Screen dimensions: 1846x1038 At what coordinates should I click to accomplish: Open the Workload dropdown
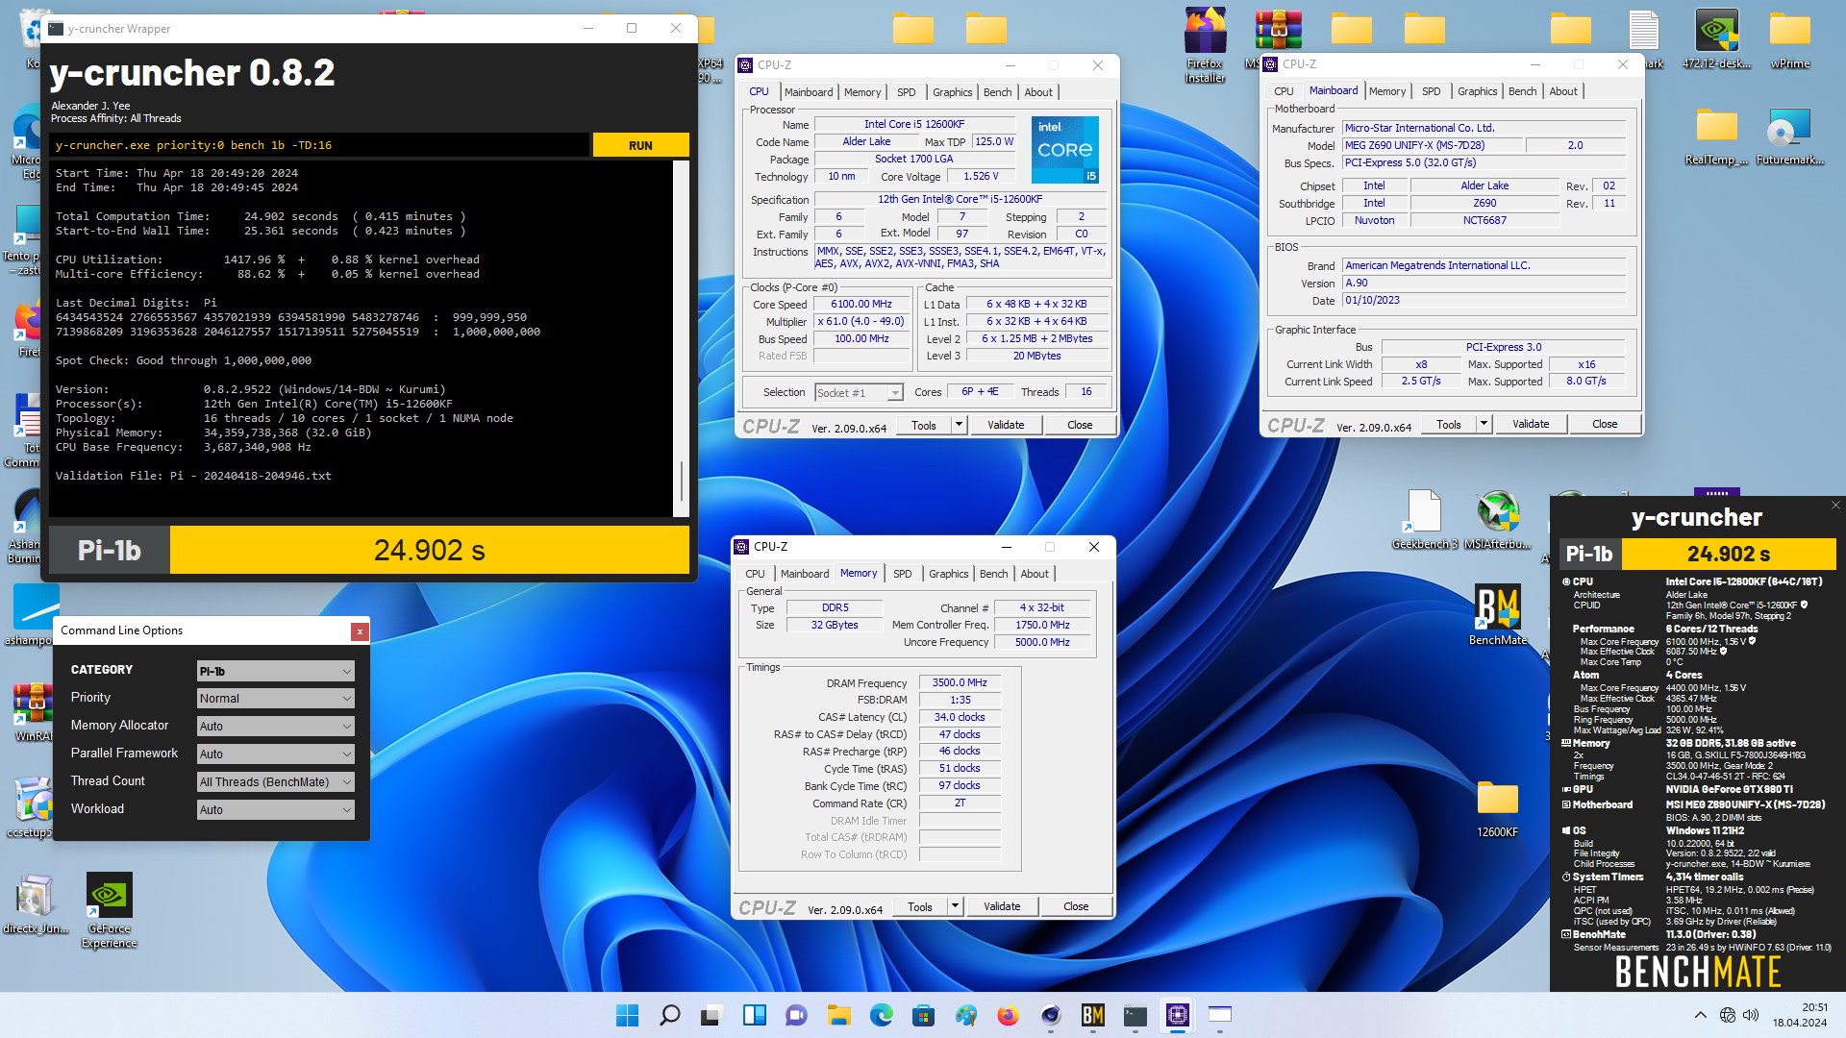(275, 810)
